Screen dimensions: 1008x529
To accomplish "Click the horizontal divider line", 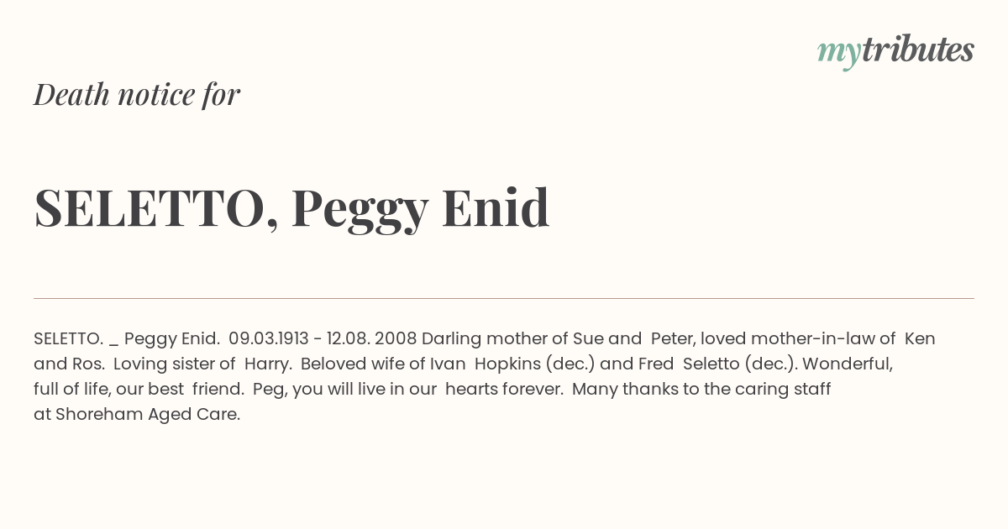I will click(504, 298).
